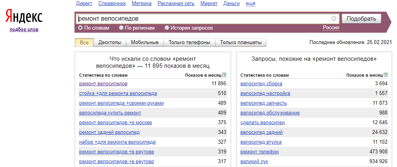Click the value '24 632' impressions
The width and height of the screenshot is (397, 167).
pos(380,132)
